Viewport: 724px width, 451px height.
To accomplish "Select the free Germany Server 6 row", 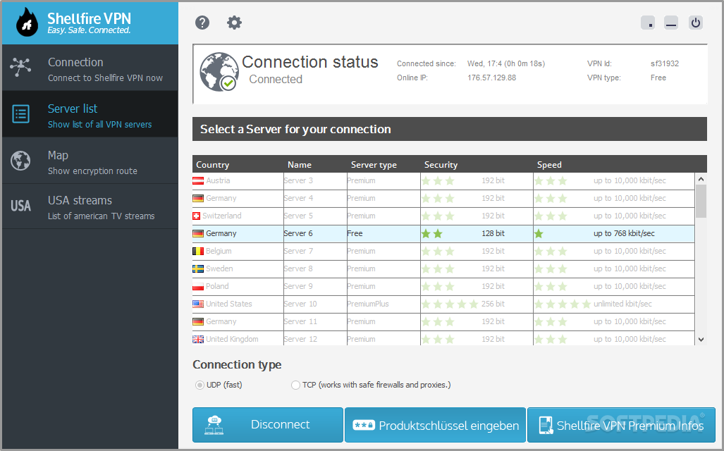I will pyautogui.click(x=443, y=233).
